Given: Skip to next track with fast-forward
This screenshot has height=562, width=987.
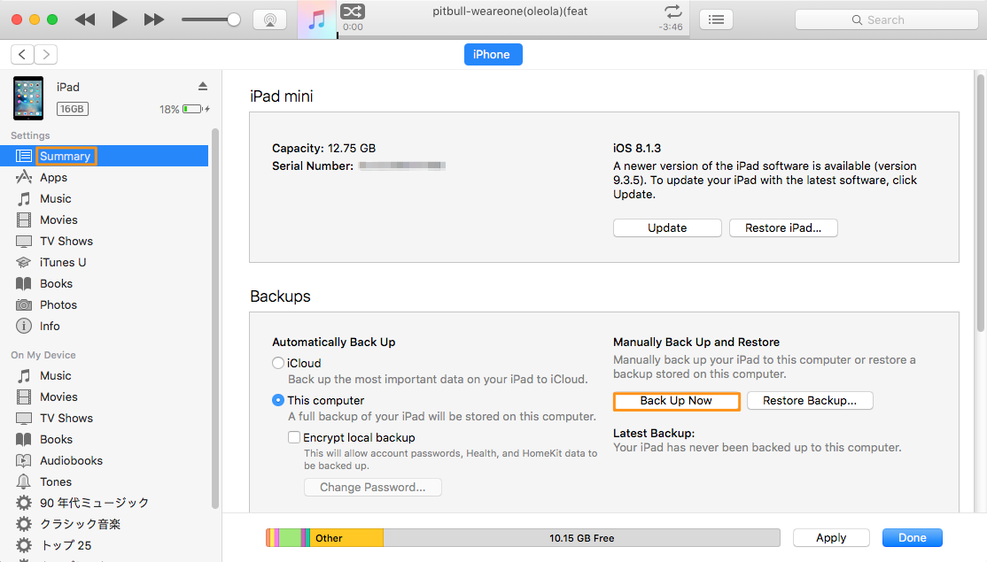Looking at the screenshot, I should pos(153,19).
